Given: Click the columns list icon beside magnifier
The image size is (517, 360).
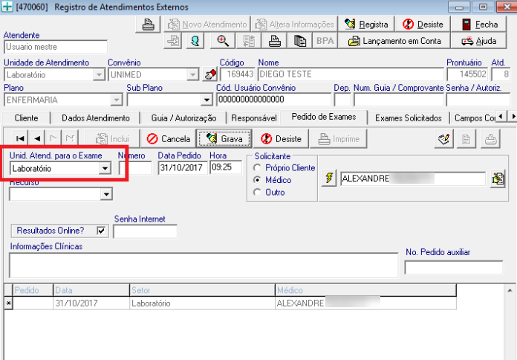Looking at the screenshot, I should point(249,41).
